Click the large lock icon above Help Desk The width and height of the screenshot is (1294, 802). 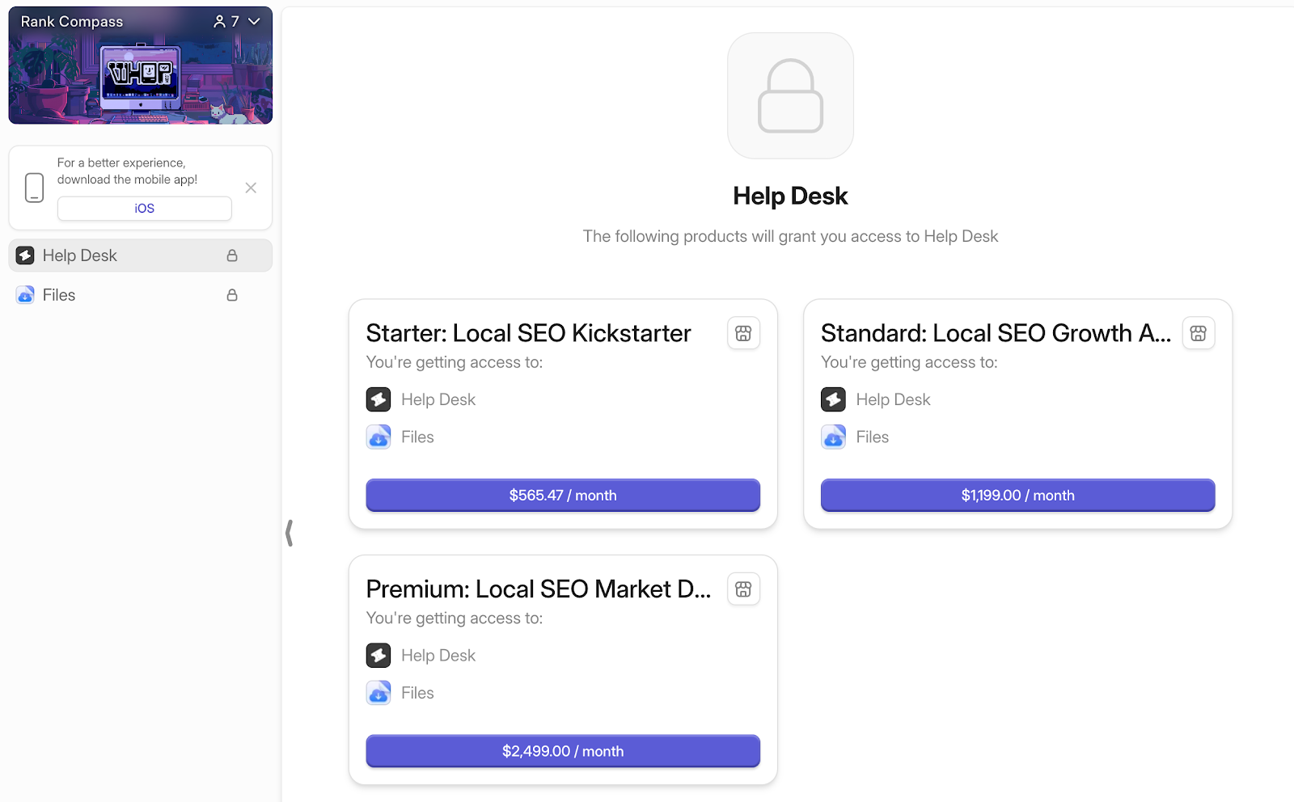coord(790,95)
